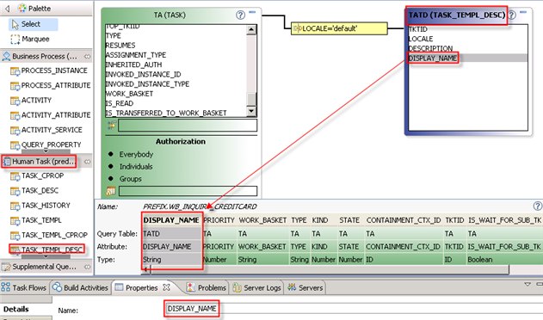Click the authorization filter icon
Screen dimensions: 543x320
coord(111,191)
